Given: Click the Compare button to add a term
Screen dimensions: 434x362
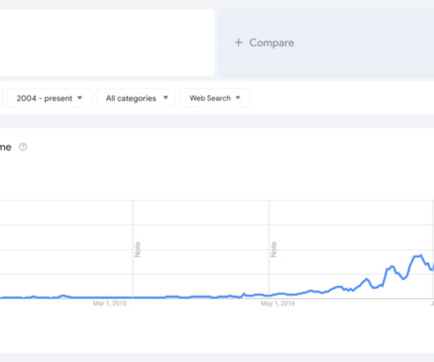Looking at the screenshot, I should (327, 43).
